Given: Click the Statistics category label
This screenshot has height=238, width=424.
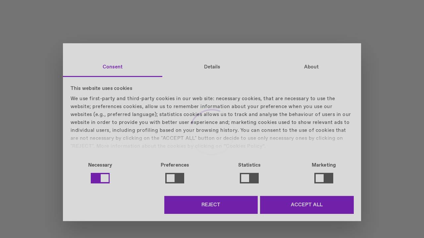Looking at the screenshot, I should coord(249,165).
